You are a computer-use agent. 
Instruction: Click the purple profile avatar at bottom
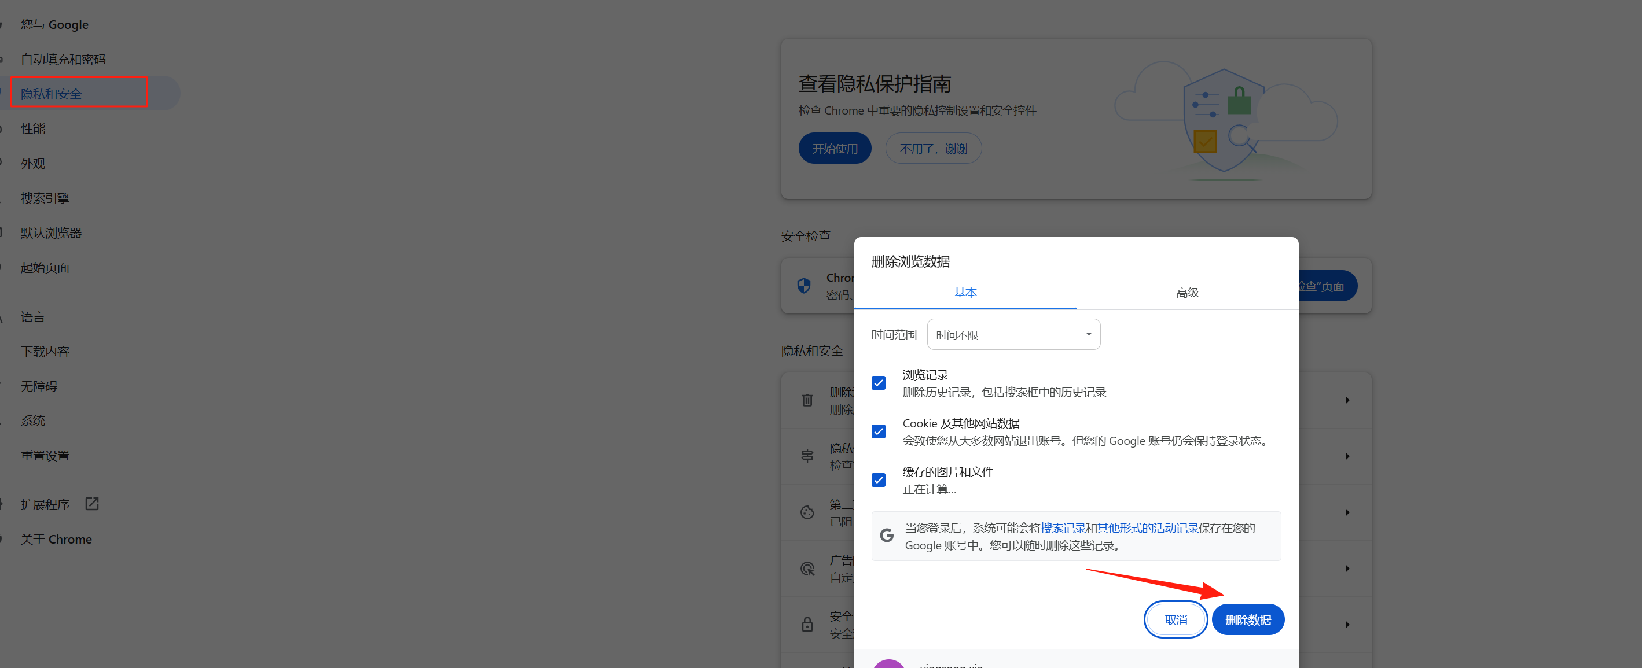(890, 663)
